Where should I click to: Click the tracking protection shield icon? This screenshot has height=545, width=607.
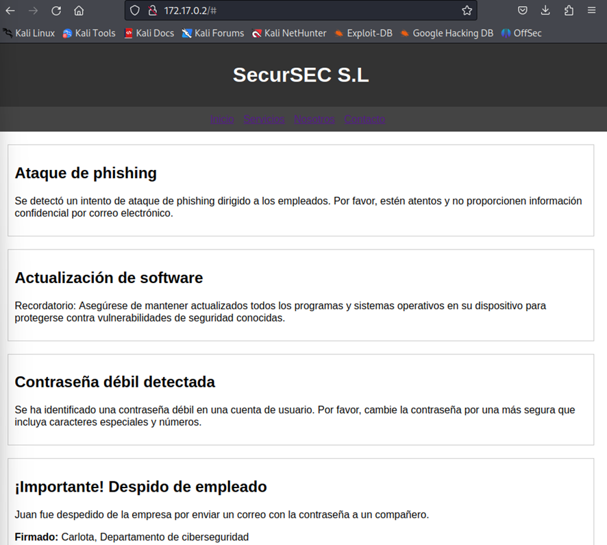134,10
